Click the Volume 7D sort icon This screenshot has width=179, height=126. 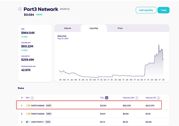158,98
